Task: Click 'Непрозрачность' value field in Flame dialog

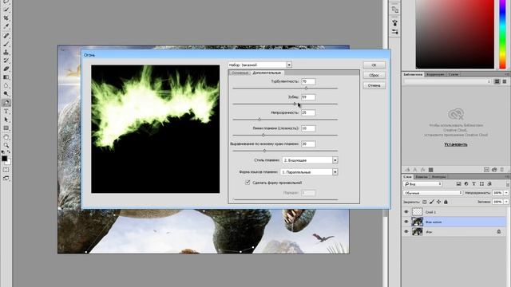Action: pyautogui.click(x=308, y=112)
